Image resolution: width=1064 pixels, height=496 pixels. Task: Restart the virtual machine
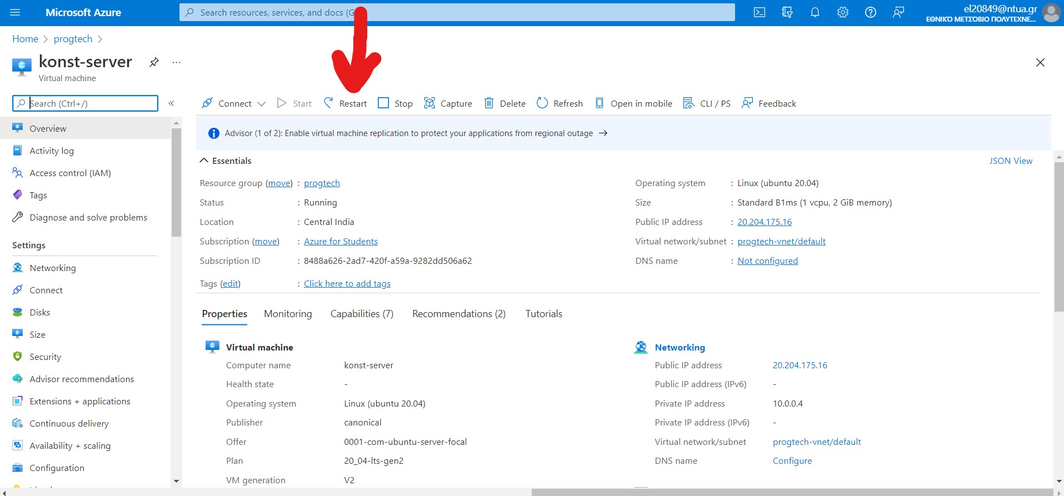point(345,103)
